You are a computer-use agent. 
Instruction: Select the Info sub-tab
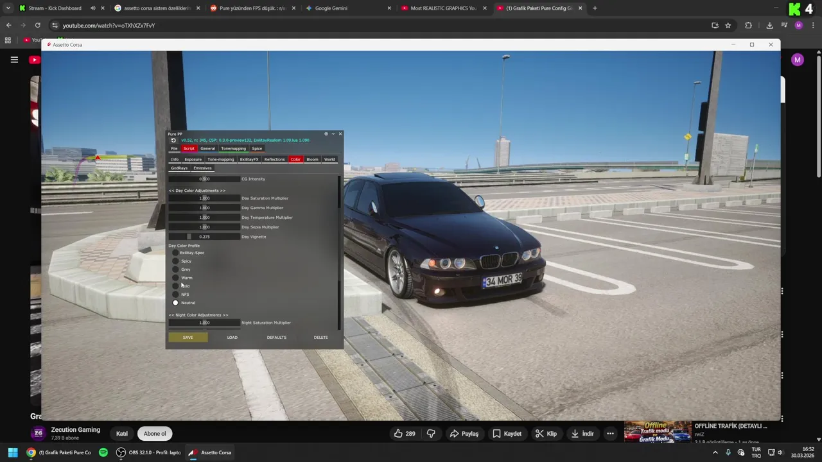point(175,159)
